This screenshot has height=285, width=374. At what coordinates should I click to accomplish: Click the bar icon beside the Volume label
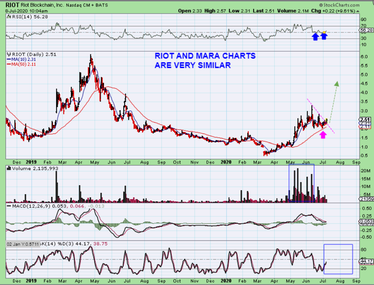coord(9,168)
